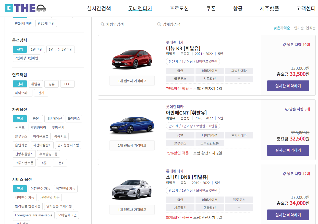Select 만24세 미만 age filter
Image resolution: width=318 pixels, height=224 pixels.
click(x=23, y=23)
